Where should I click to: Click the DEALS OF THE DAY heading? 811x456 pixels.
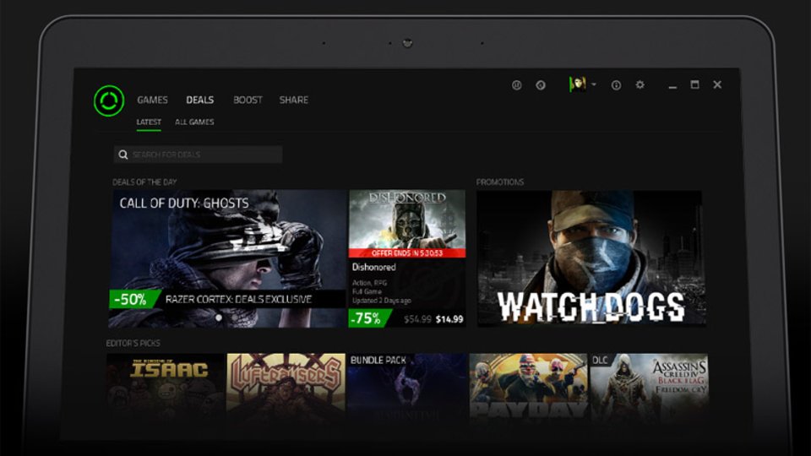pyautogui.click(x=144, y=182)
